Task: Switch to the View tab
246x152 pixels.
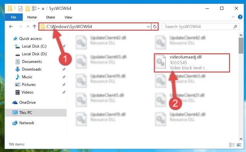Action: coord(68,17)
